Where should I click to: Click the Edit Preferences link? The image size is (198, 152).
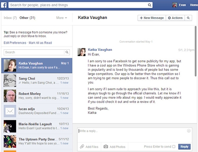(15, 43)
